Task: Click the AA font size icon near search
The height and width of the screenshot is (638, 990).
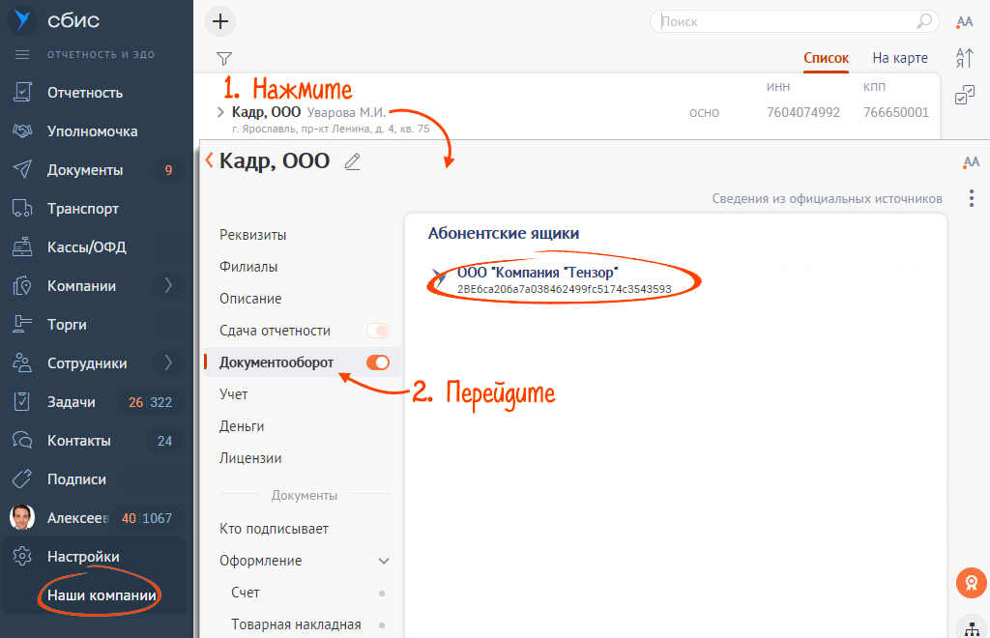Action: (965, 22)
